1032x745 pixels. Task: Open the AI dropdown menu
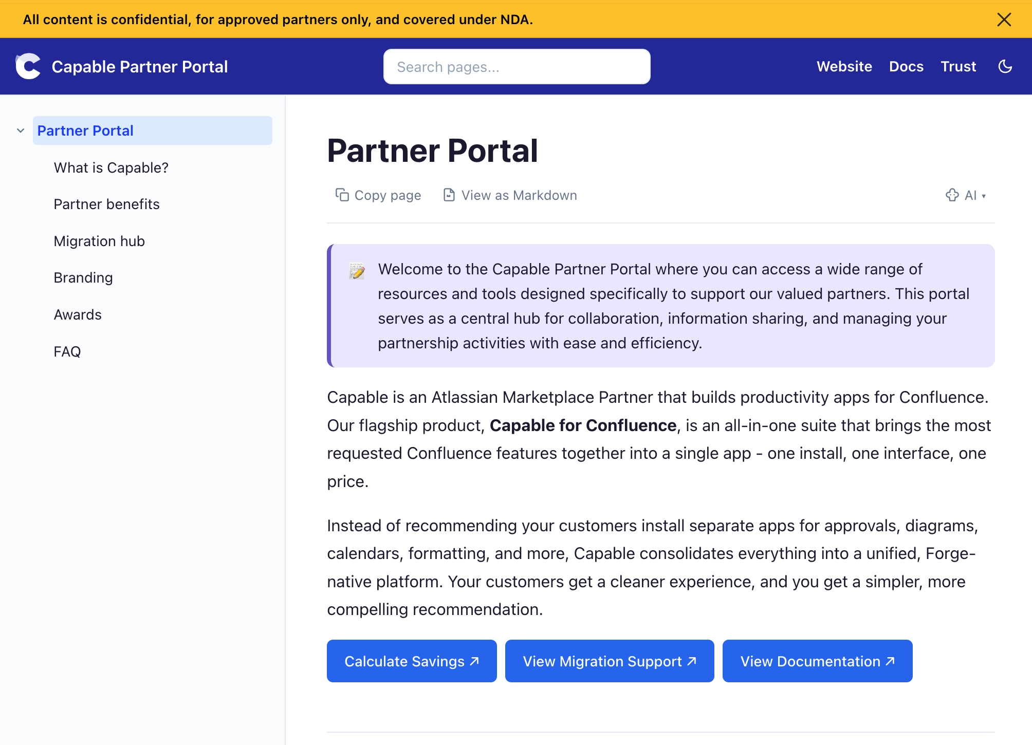(x=965, y=195)
